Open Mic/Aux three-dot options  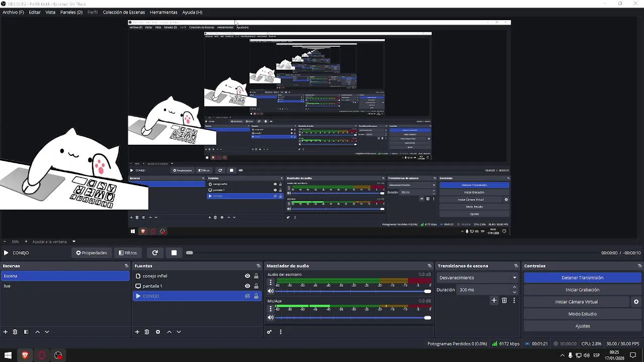(271, 309)
